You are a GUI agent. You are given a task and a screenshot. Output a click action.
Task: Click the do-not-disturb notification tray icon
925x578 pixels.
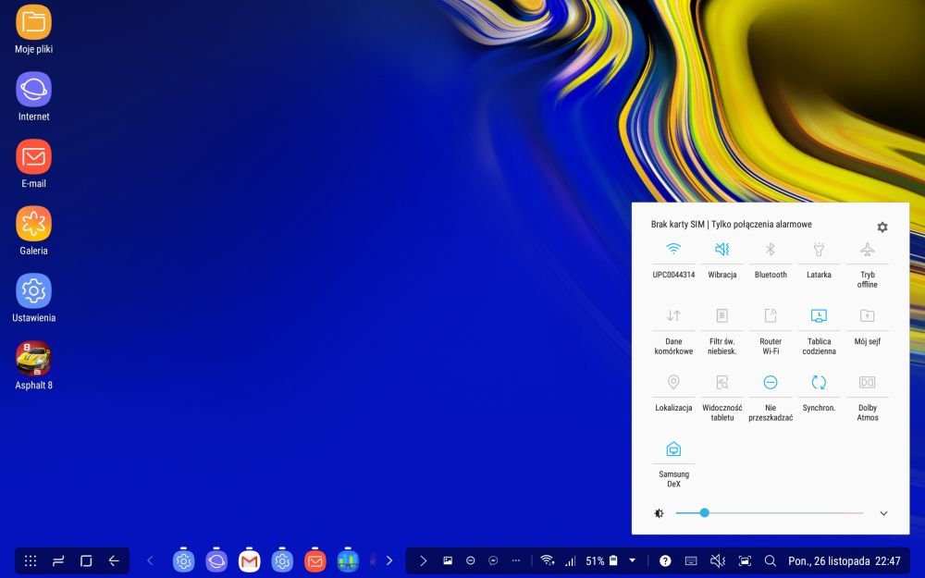coord(470,561)
